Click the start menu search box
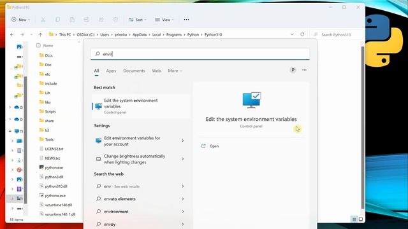 tap(200, 54)
